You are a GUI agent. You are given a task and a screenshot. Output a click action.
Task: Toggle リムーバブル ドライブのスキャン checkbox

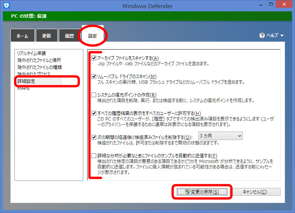[x=94, y=76]
